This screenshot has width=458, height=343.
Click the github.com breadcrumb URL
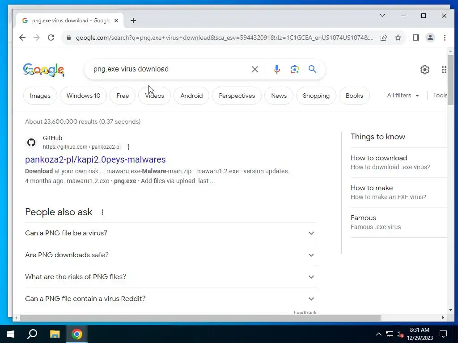pyautogui.click(x=82, y=147)
